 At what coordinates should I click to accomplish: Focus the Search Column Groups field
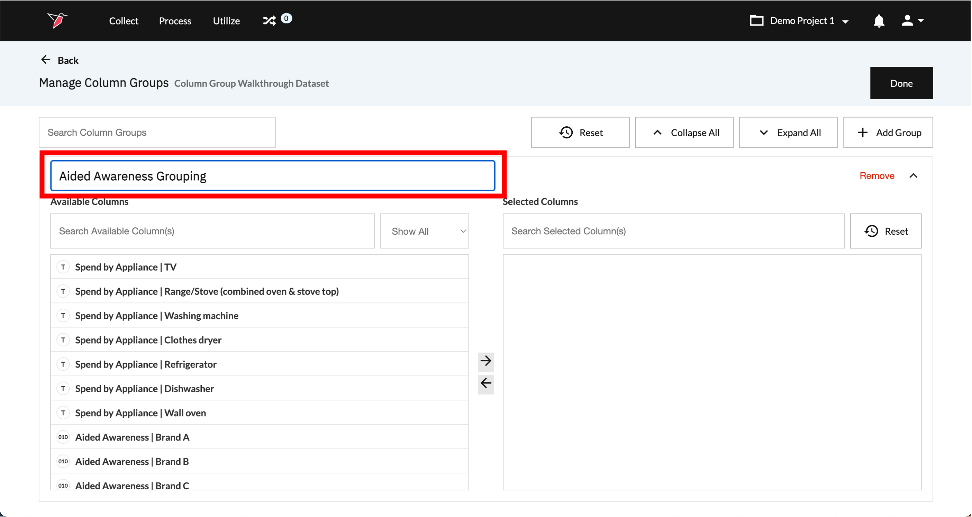click(x=157, y=133)
